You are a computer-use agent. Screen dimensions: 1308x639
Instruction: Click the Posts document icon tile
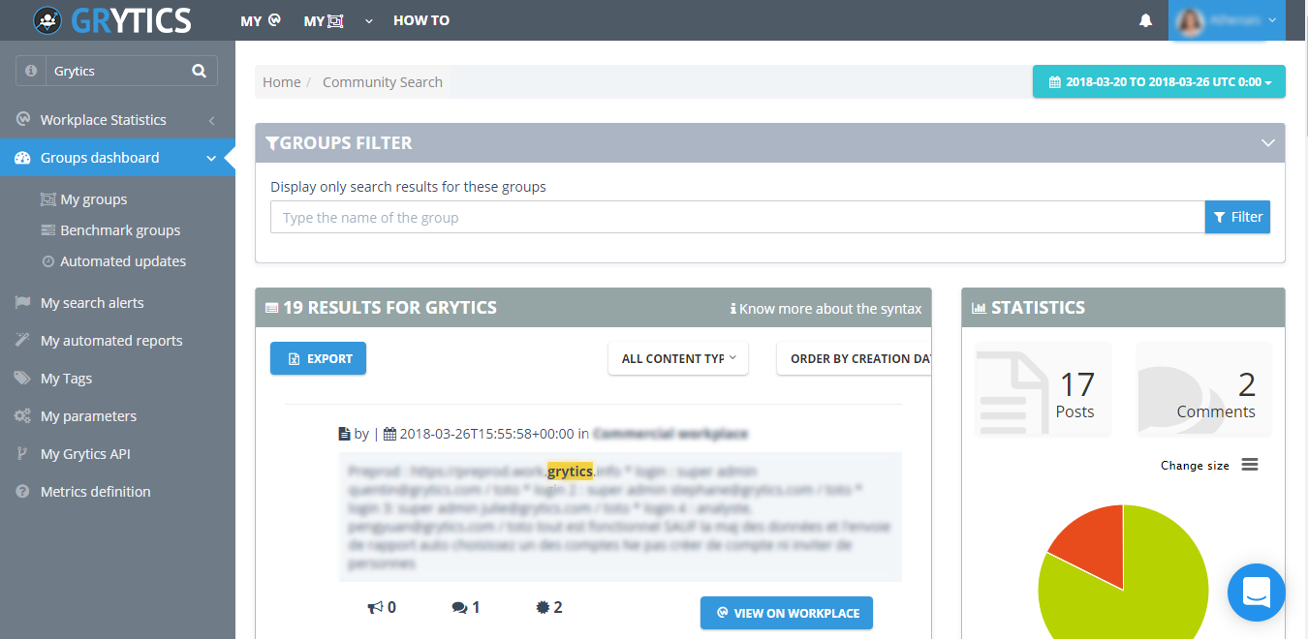pyautogui.click(x=1043, y=388)
